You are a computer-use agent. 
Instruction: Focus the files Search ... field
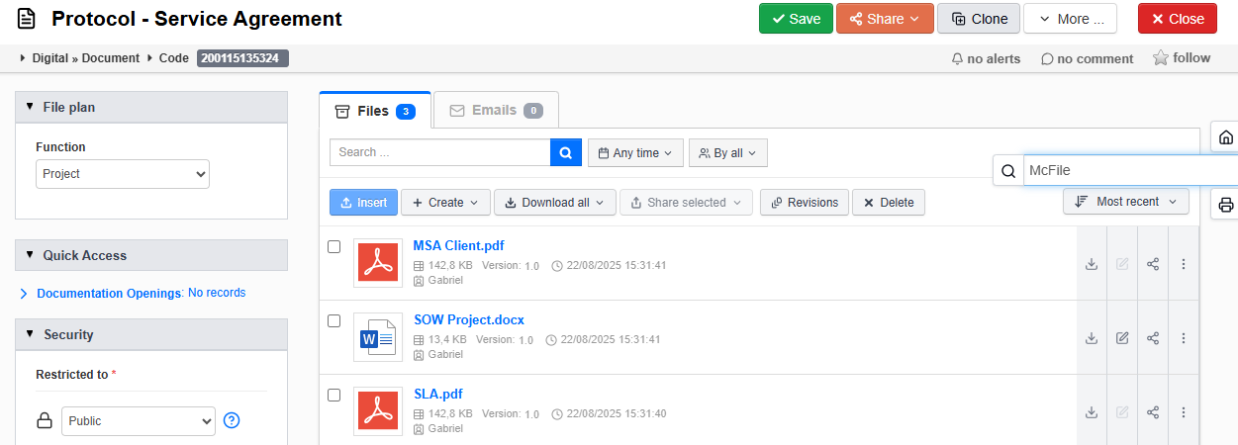(x=439, y=152)
